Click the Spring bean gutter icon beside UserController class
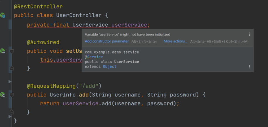 click(x=3, y=15)
